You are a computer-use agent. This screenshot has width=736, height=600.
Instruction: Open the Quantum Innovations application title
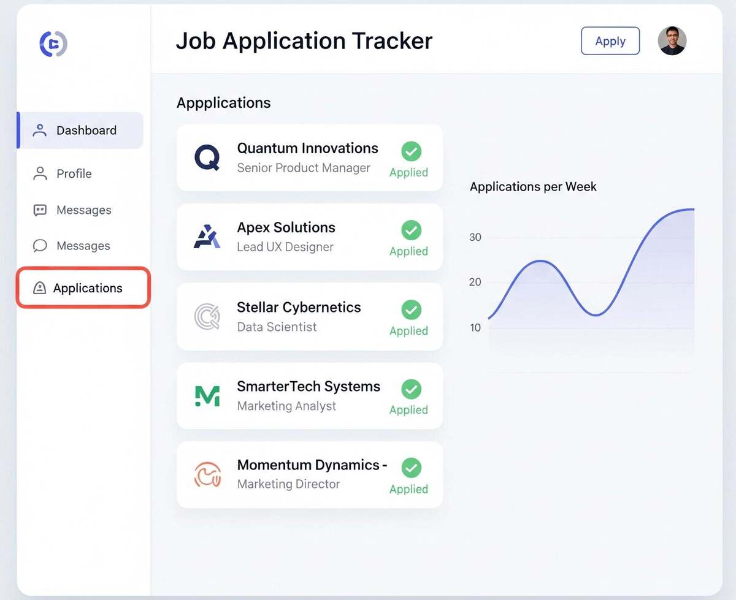pos(307,148)
